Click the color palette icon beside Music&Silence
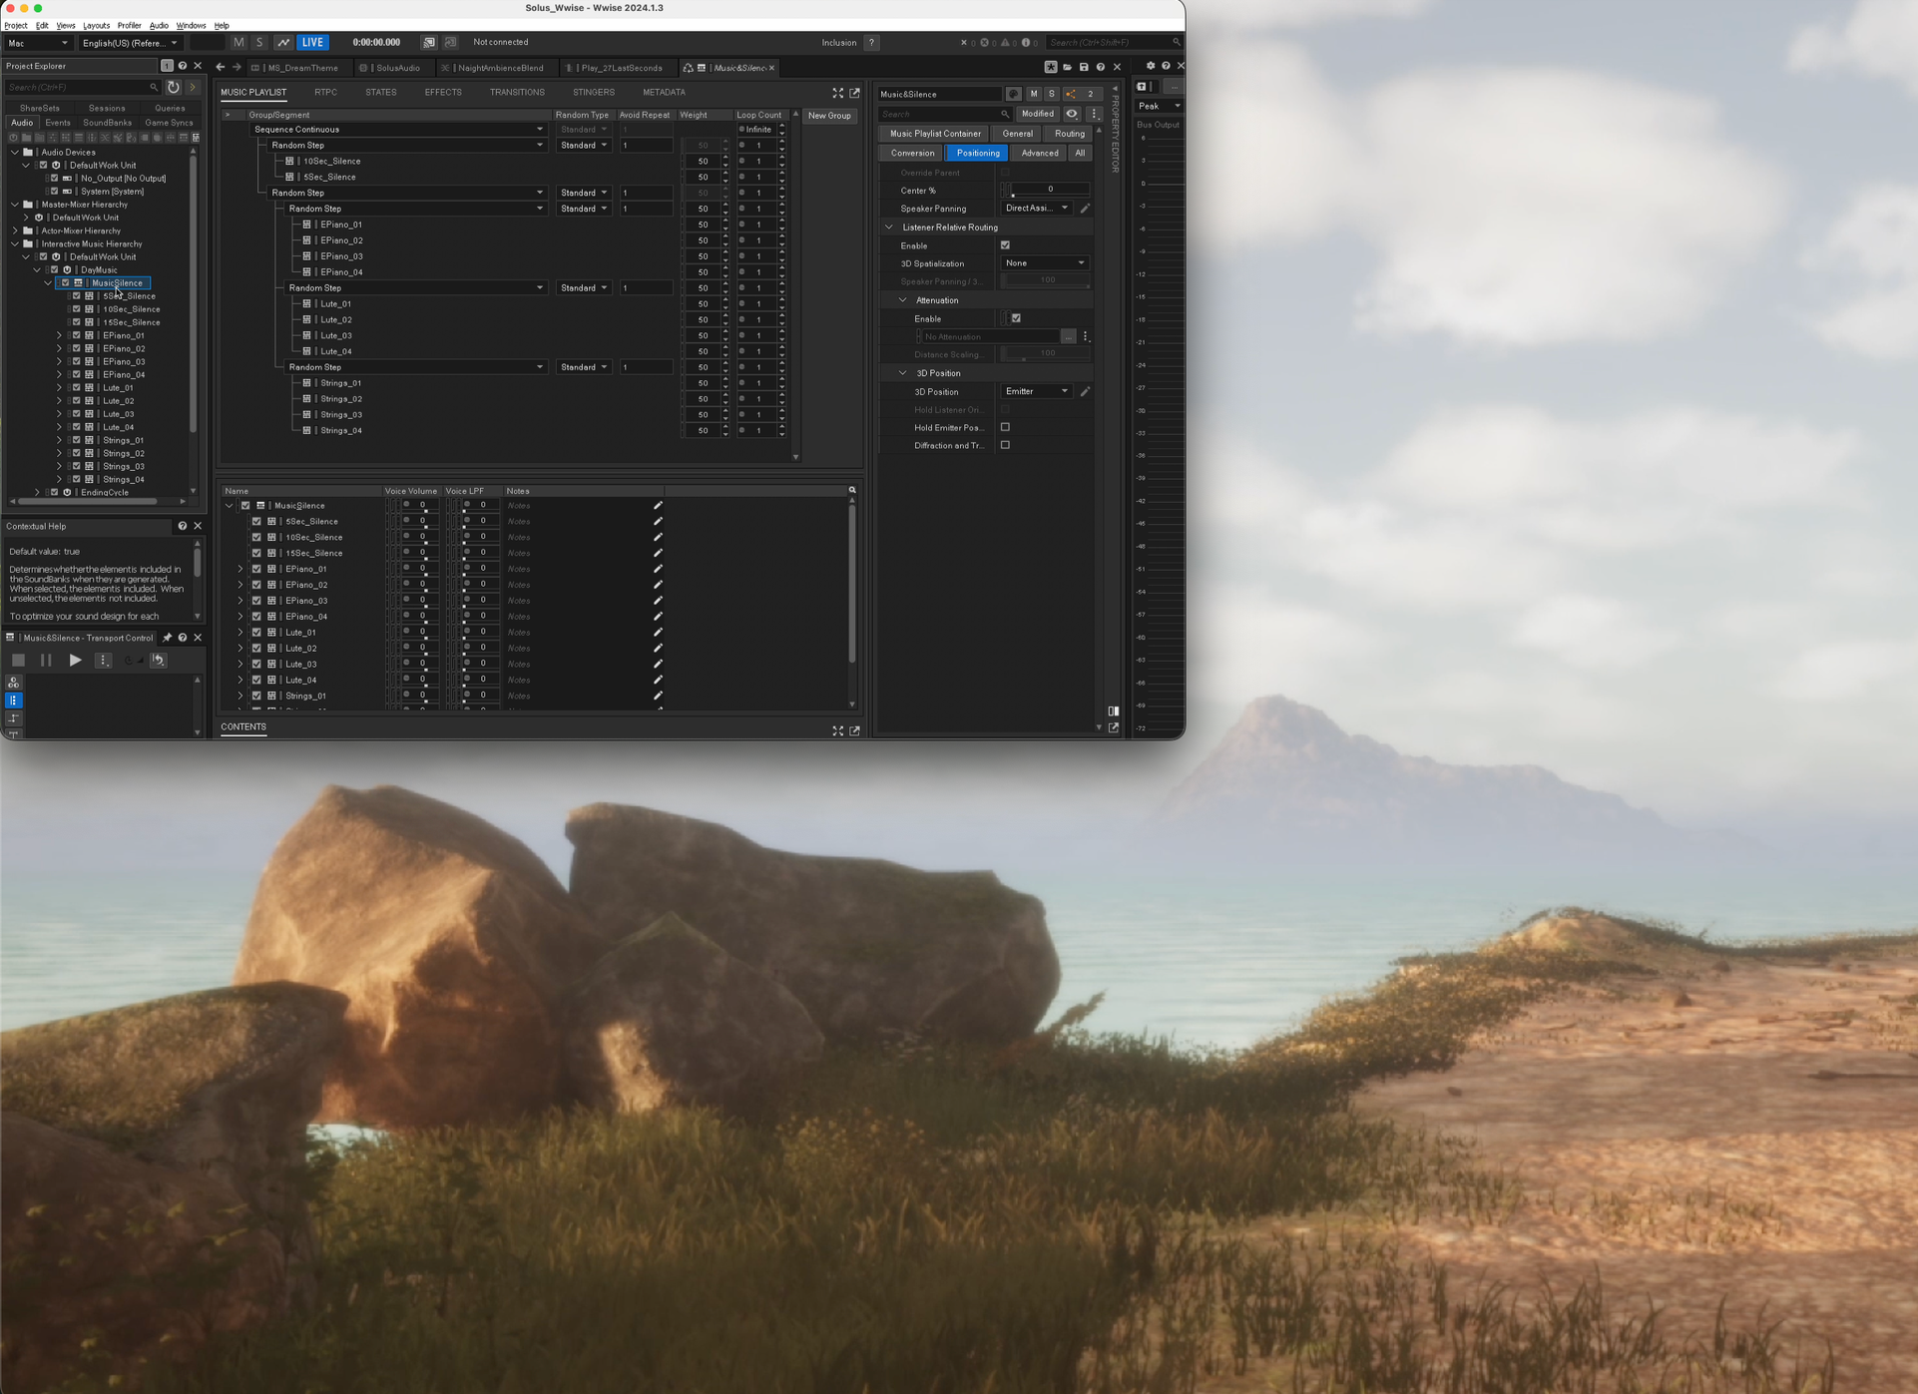 click(x=1013, y=94)
